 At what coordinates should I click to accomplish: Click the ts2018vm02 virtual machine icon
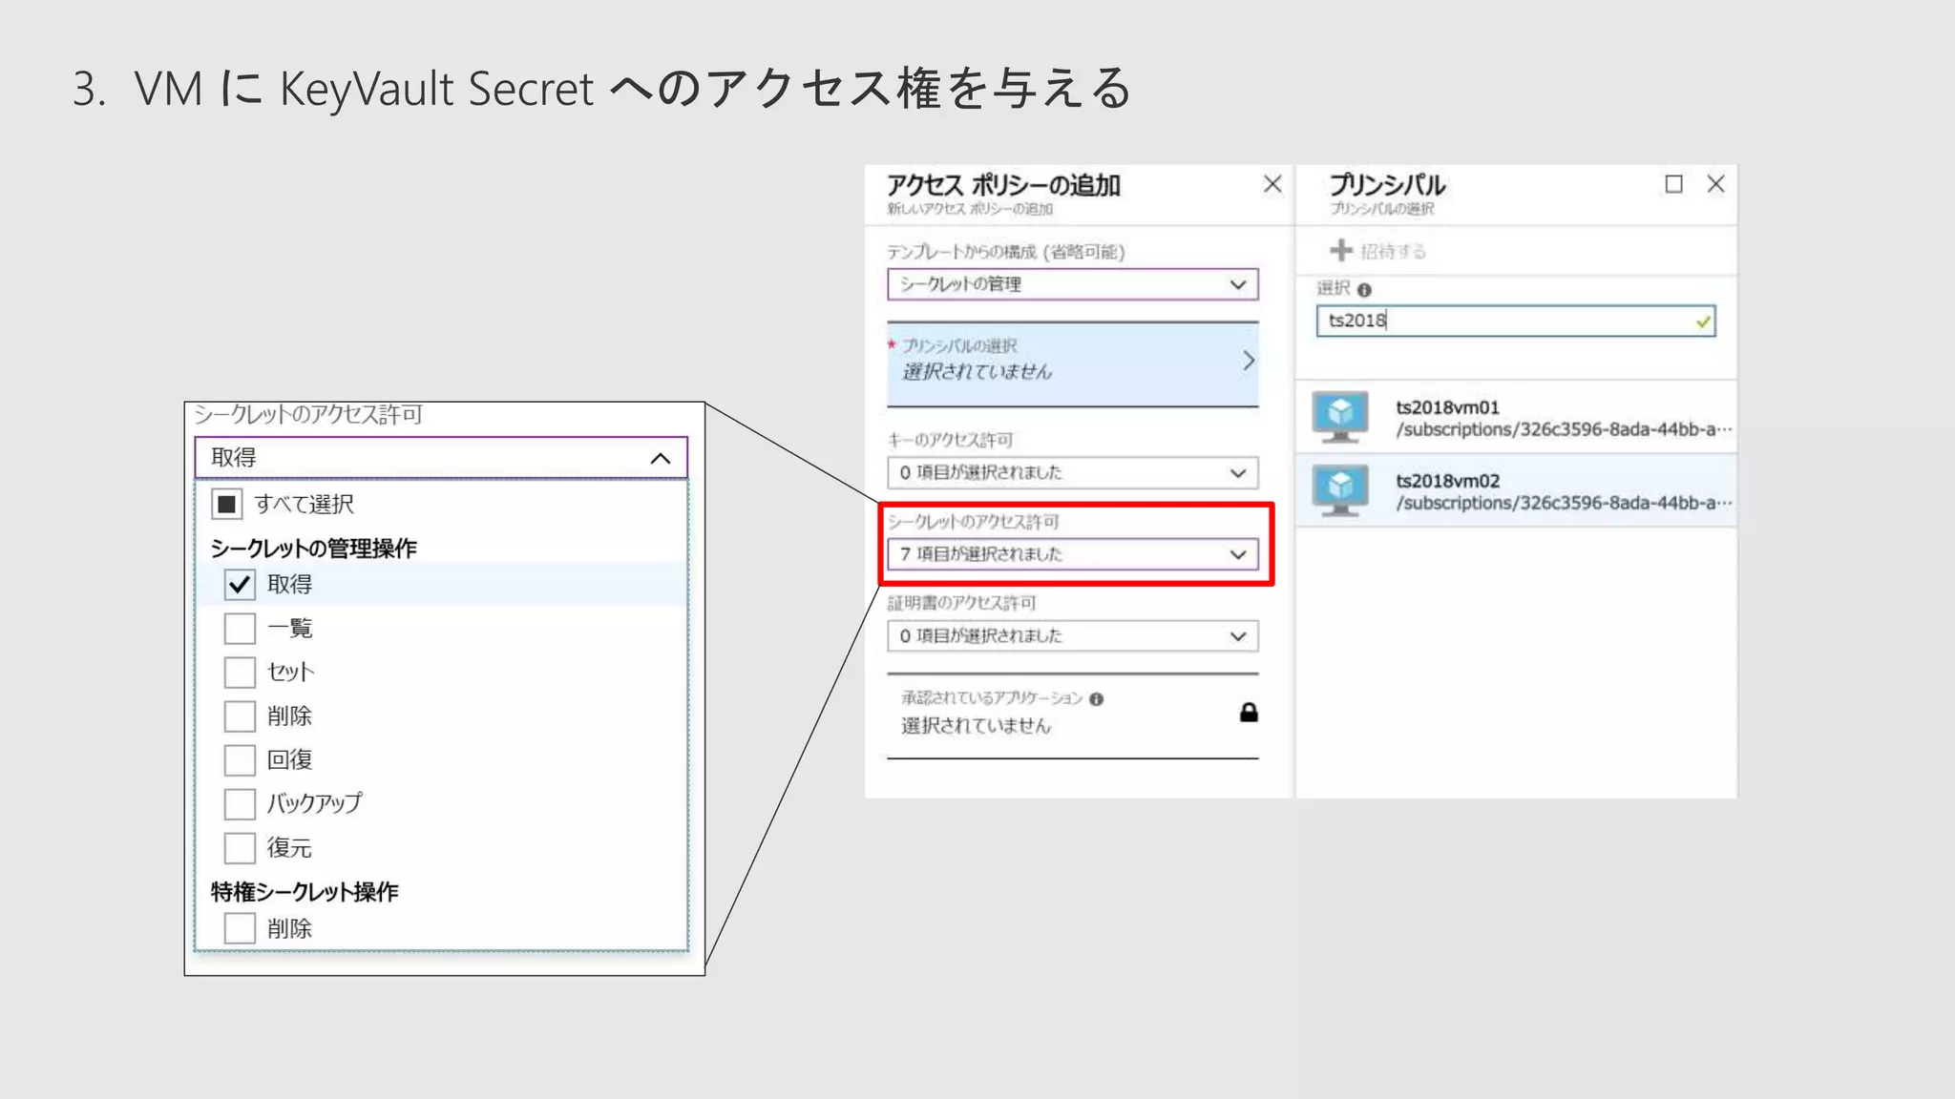(x=1340, y=489)
